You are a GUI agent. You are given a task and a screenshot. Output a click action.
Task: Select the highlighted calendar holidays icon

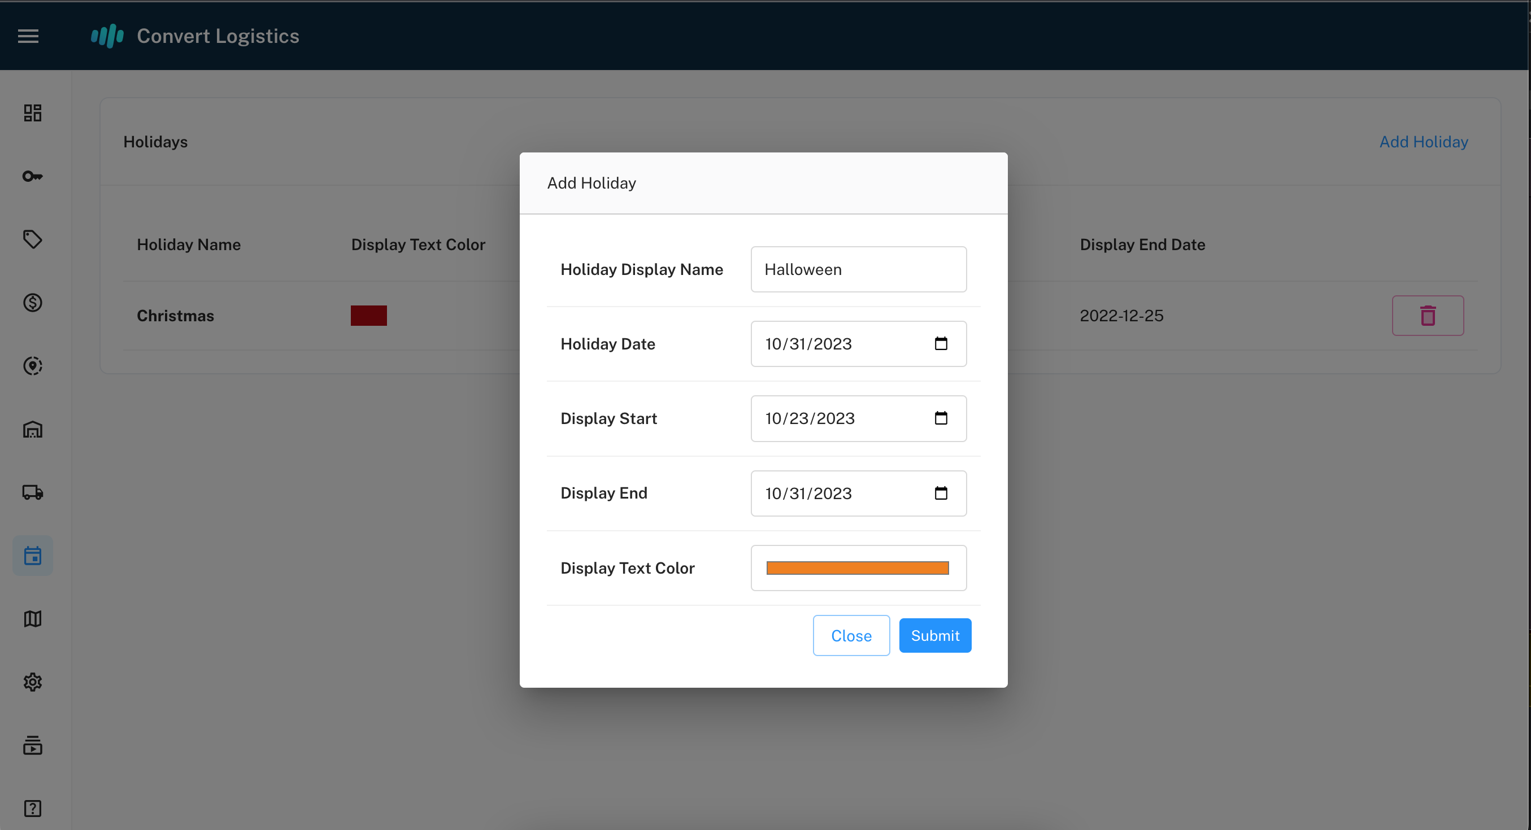33,555
